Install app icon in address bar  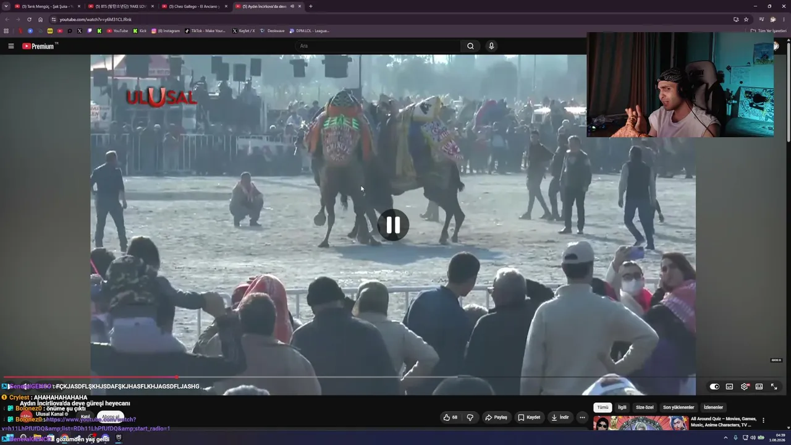pyautogui.click(x=736, y=19)
